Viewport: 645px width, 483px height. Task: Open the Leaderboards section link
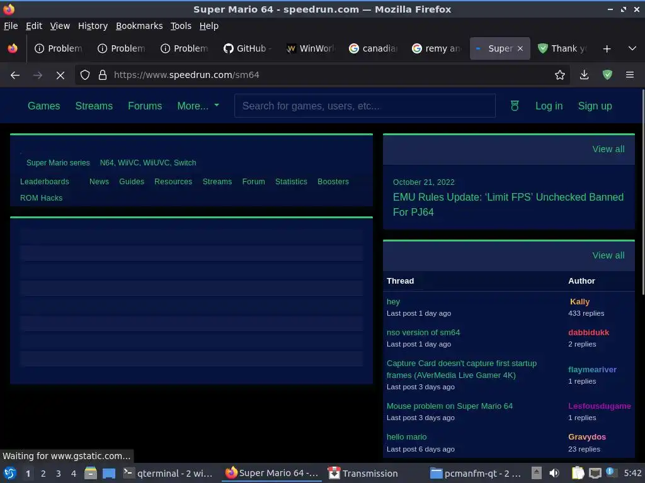point(45,182)
